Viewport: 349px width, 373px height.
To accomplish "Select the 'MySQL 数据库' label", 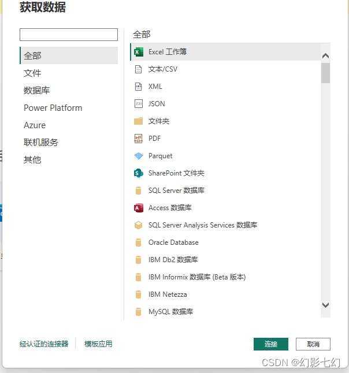I will click(170, 312).
